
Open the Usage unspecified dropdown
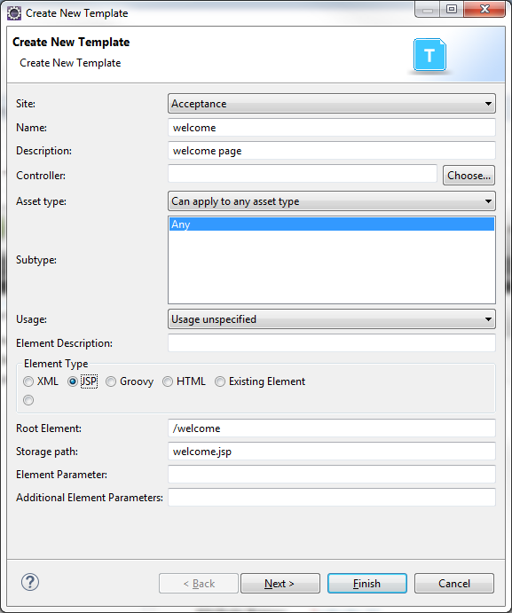(332, 319)
